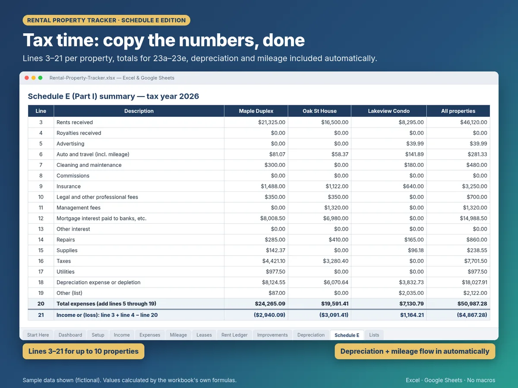Select total rents cell $46,120.00
Image resolution: width=518 pixels, height=388 pixels.
458,122
